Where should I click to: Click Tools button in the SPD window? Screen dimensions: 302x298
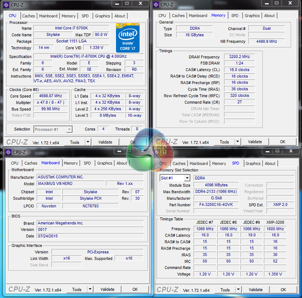click(x=225, y=289)
